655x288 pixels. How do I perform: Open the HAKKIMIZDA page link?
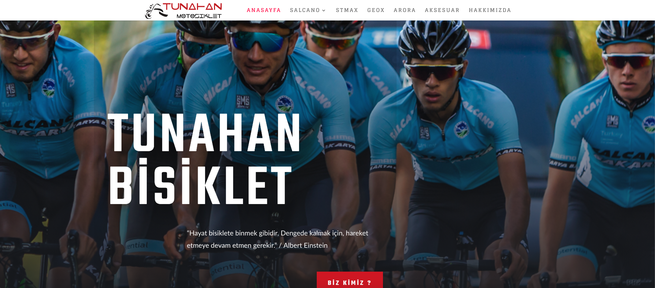490,10
